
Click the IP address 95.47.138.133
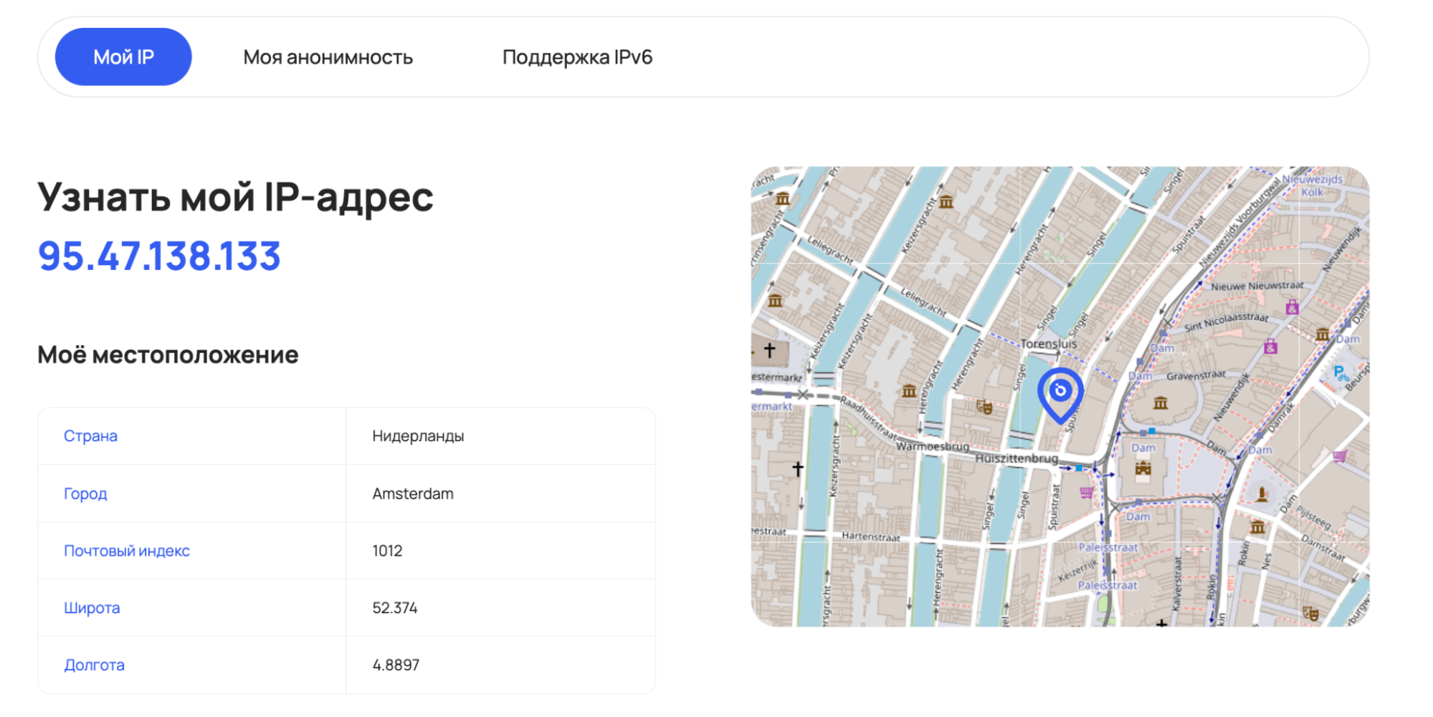(x=159, y=256)
